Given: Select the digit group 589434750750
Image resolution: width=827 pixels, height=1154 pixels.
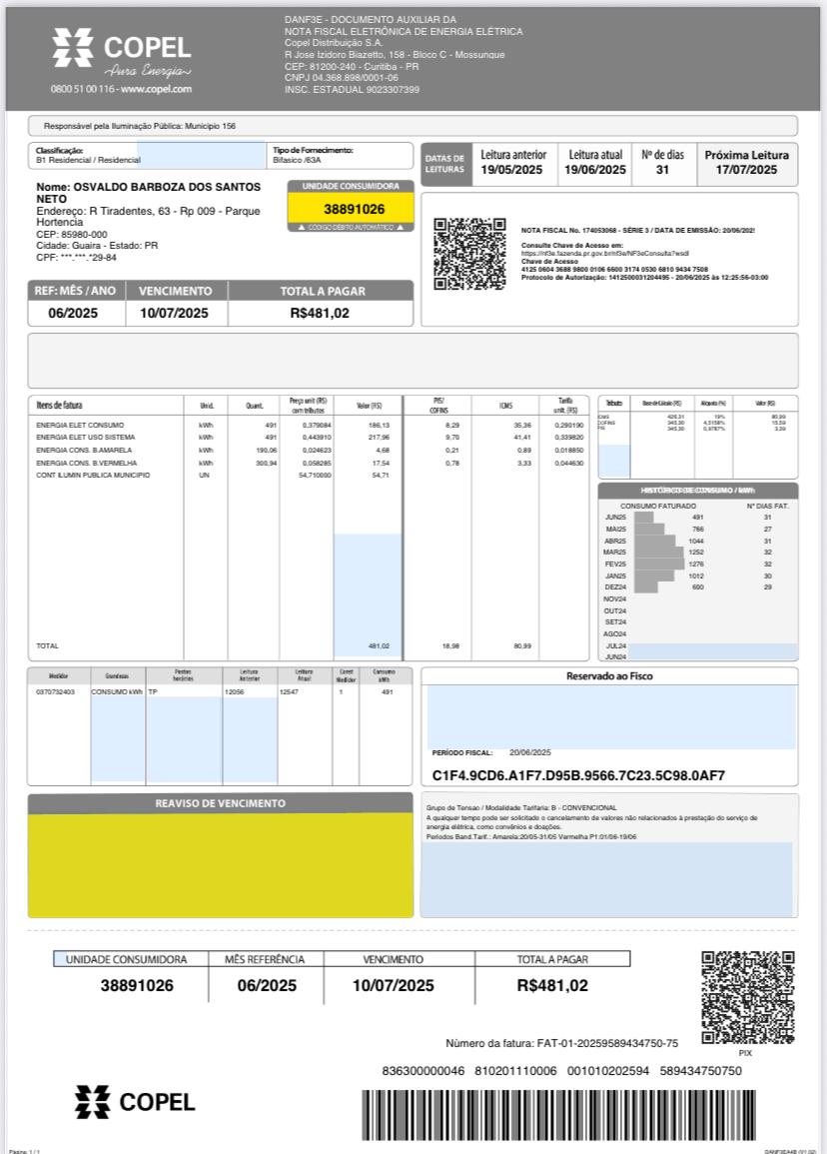Looking at the screenshot, I should coord(700,1070).
